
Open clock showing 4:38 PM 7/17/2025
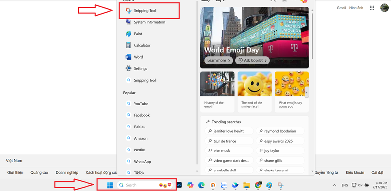tap(380, 185)
